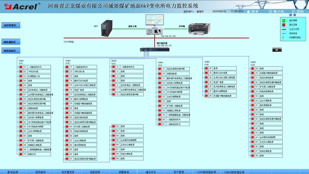The image size is (309, 174).
Task: Click the dark red 工业以太网 legend line
Action: (x=284, y=29)
